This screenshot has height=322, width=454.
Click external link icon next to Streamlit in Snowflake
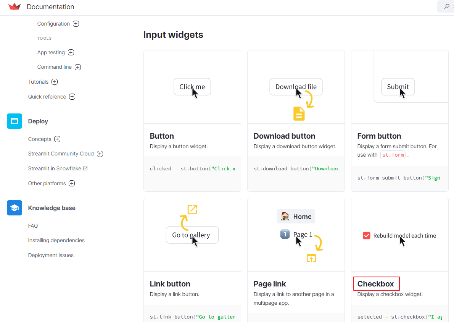click(x=85, y=168)
